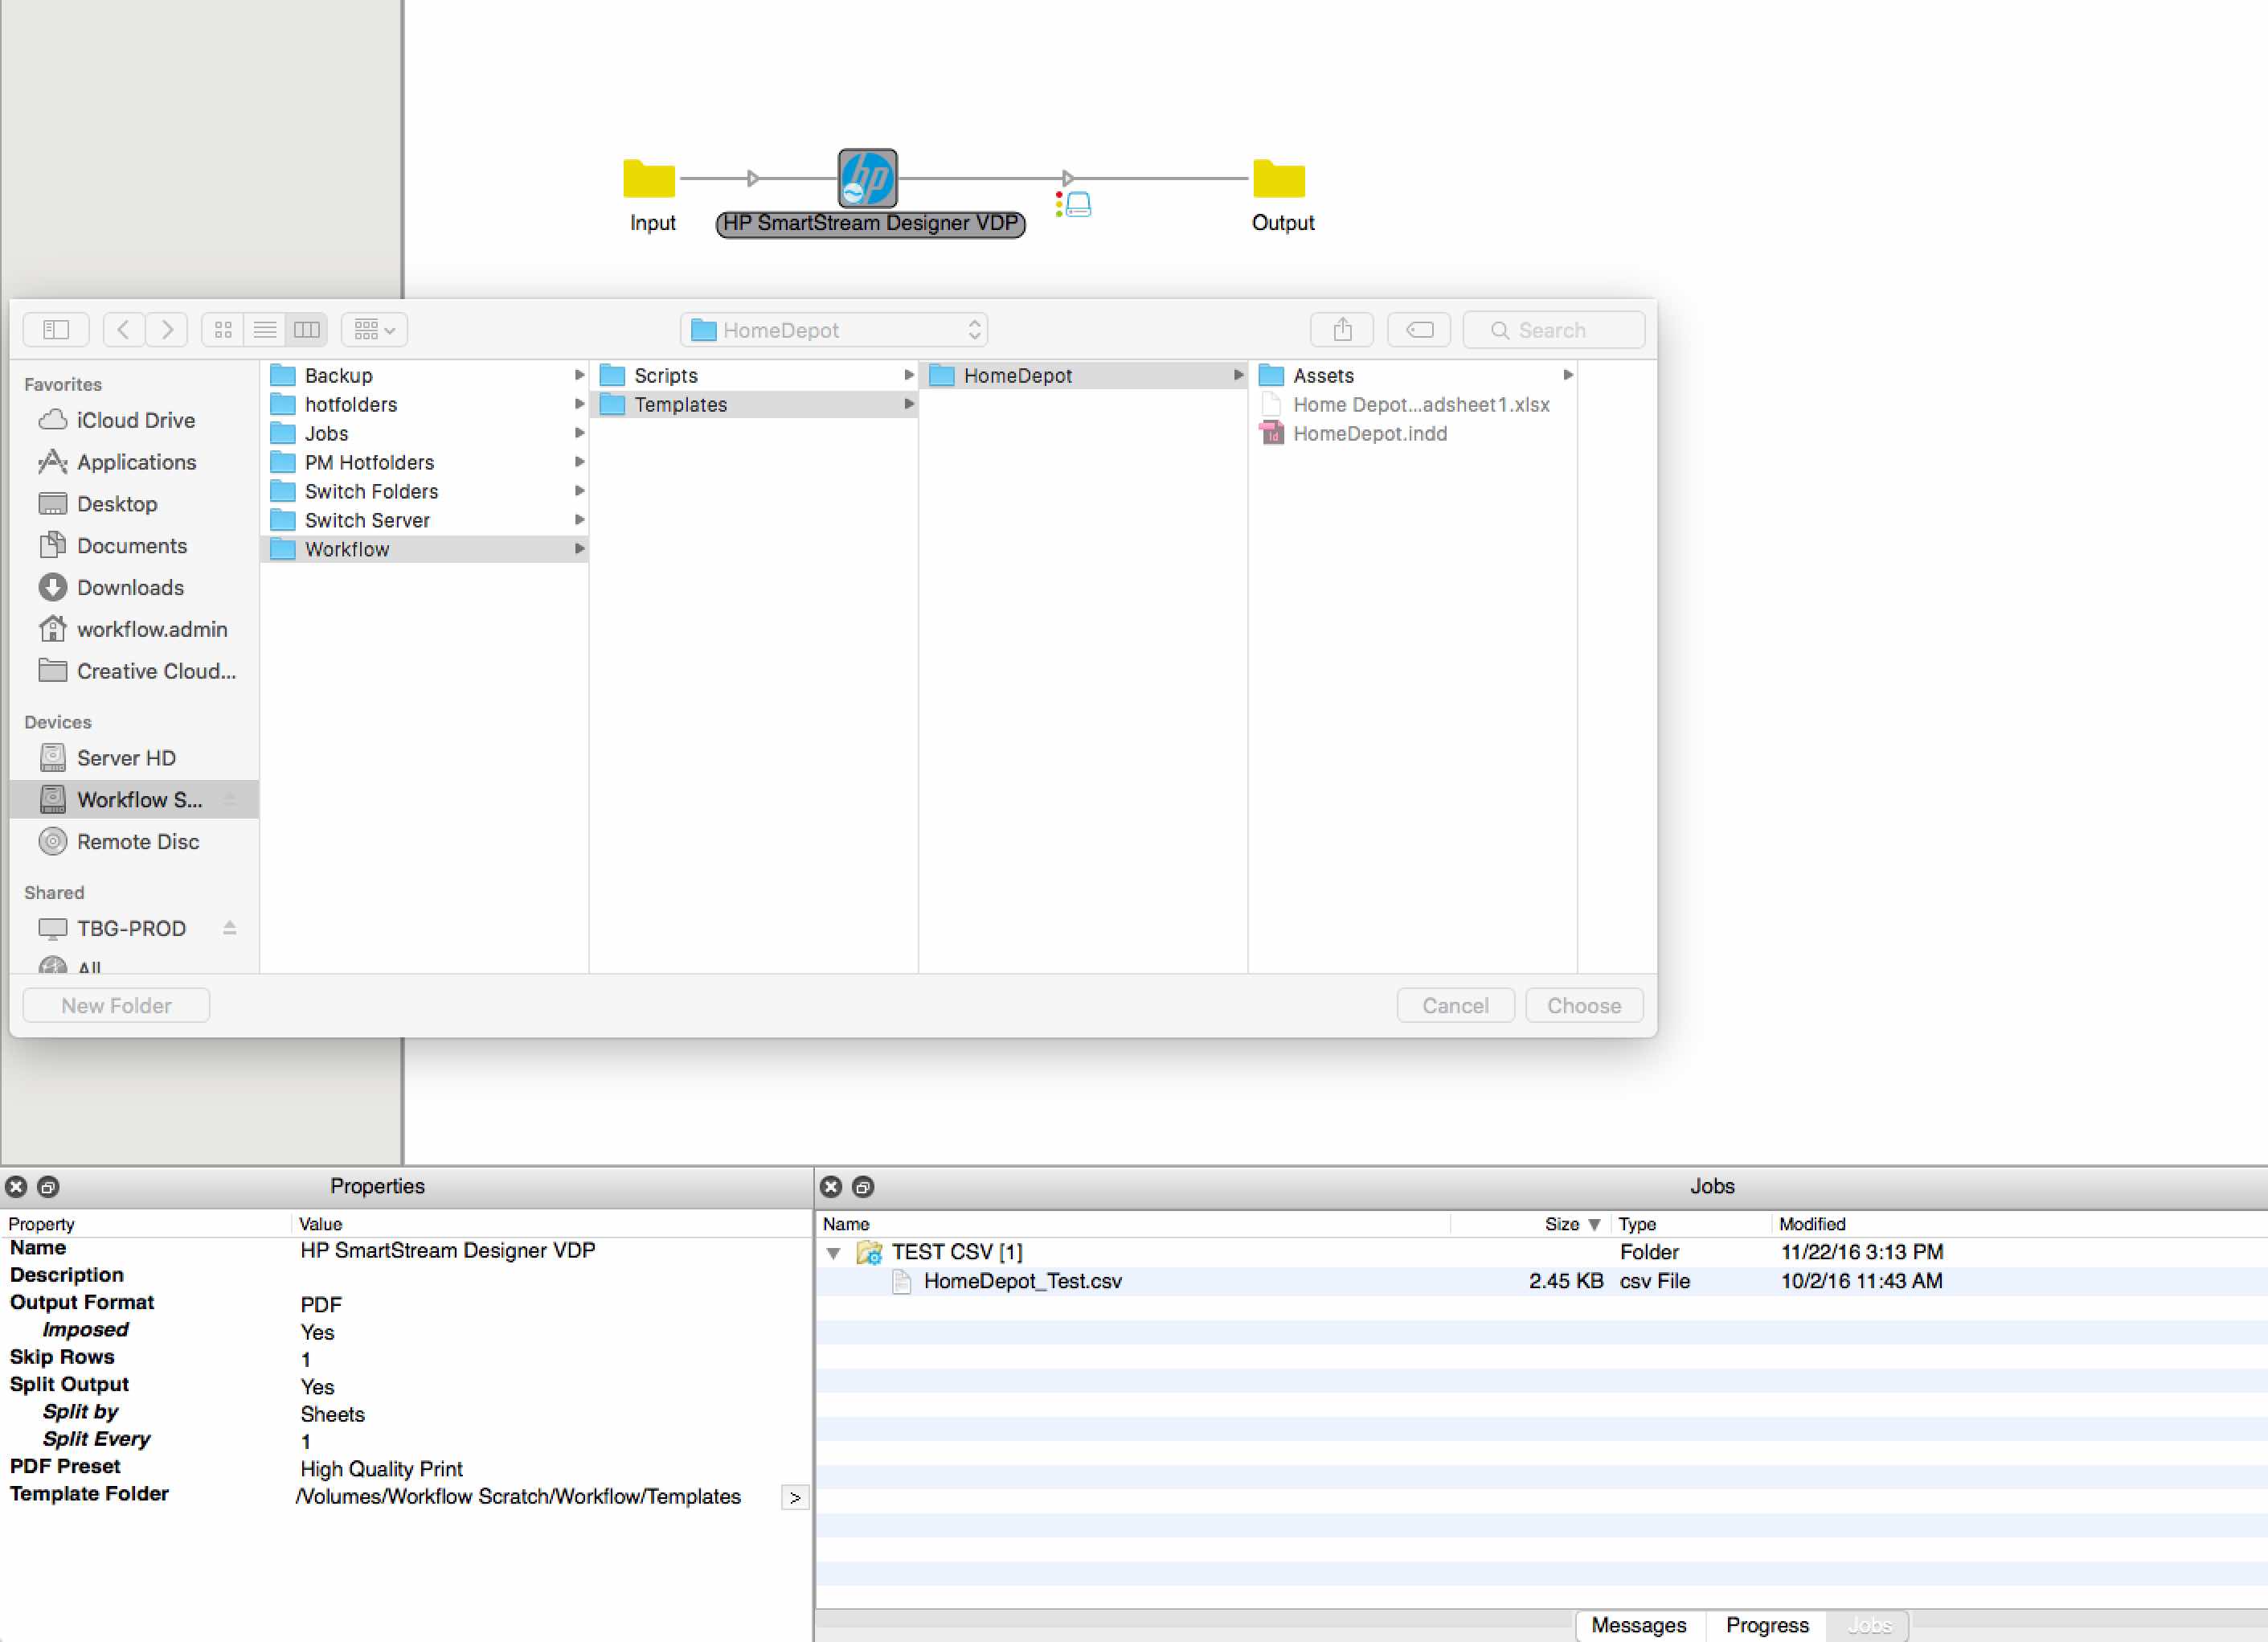Switch to the Messages tab

click(x=1638, y=1625)
